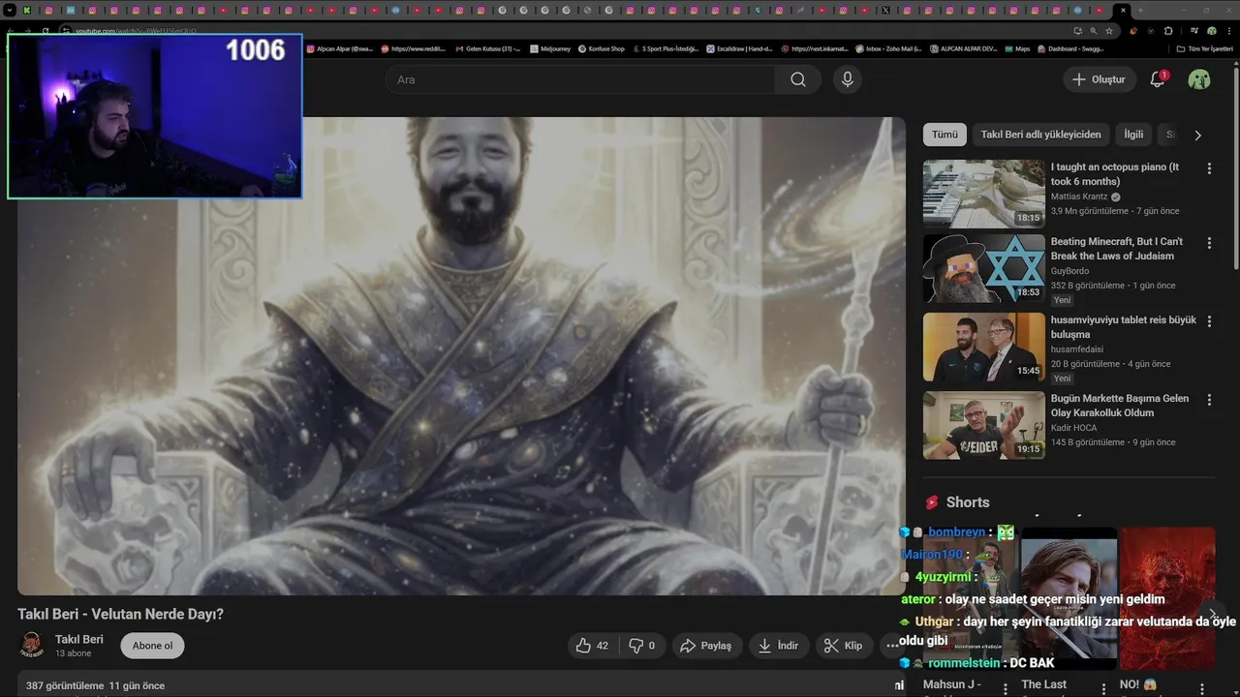Create a clip with Klip button
Image resolution: width=1240 pixels, height=697 pixels.
pos(843,646)
